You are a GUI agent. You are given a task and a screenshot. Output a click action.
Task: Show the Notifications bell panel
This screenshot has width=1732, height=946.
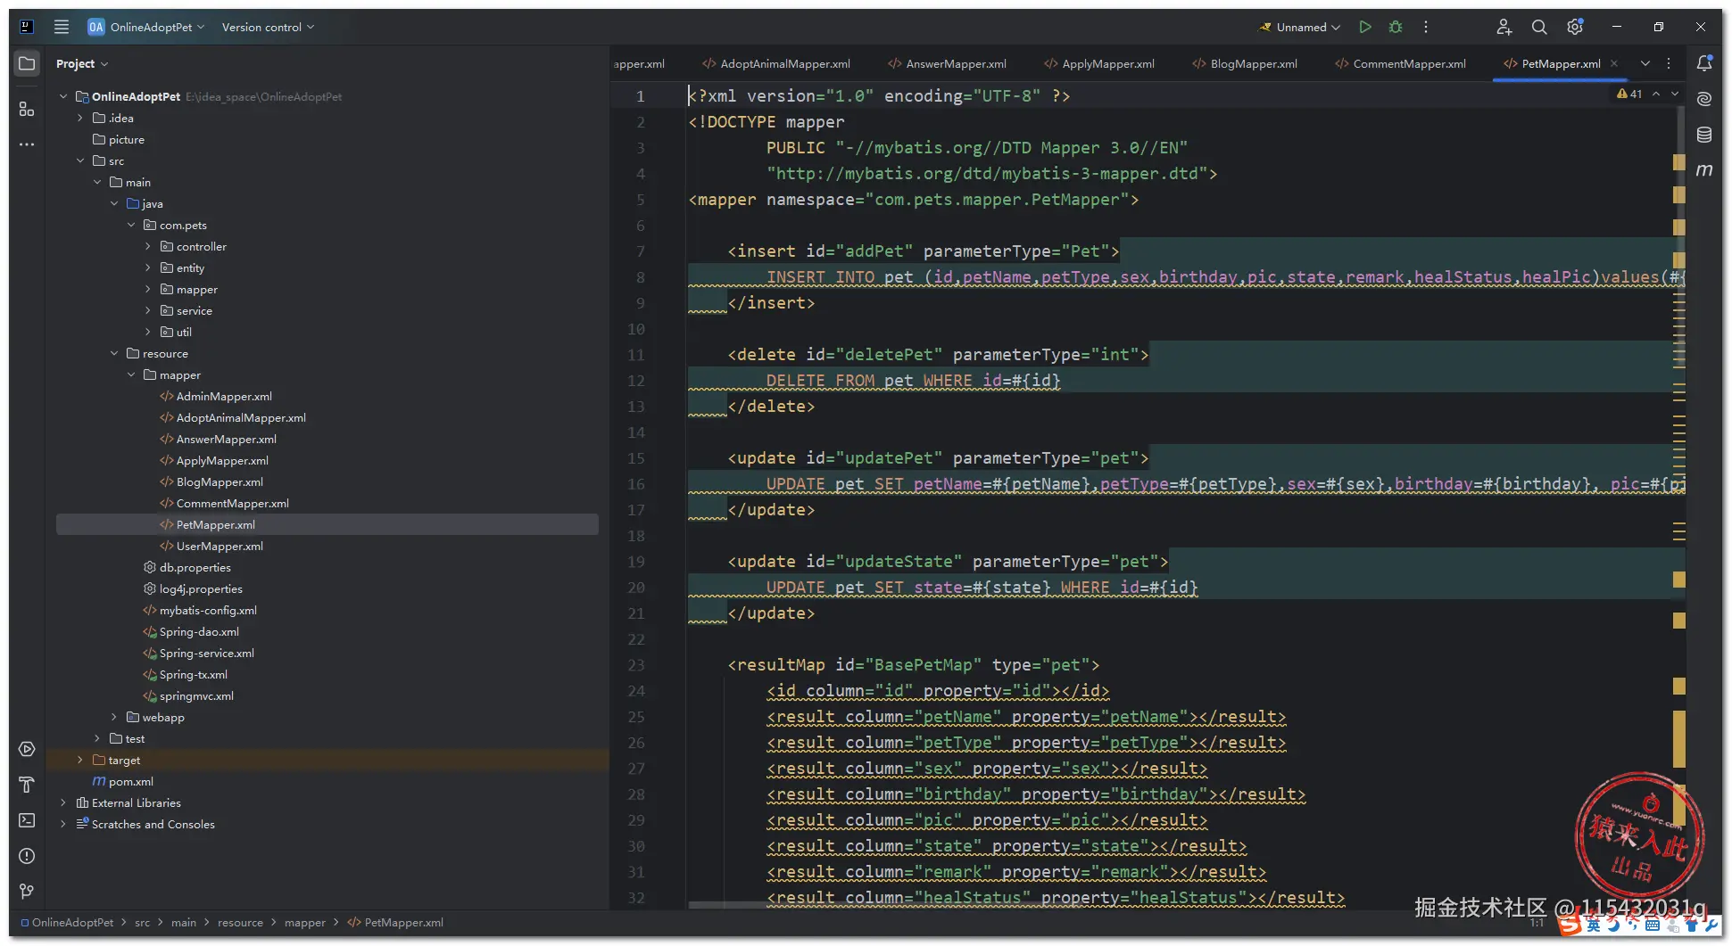pyautogui.click(x=1704, y=63)
